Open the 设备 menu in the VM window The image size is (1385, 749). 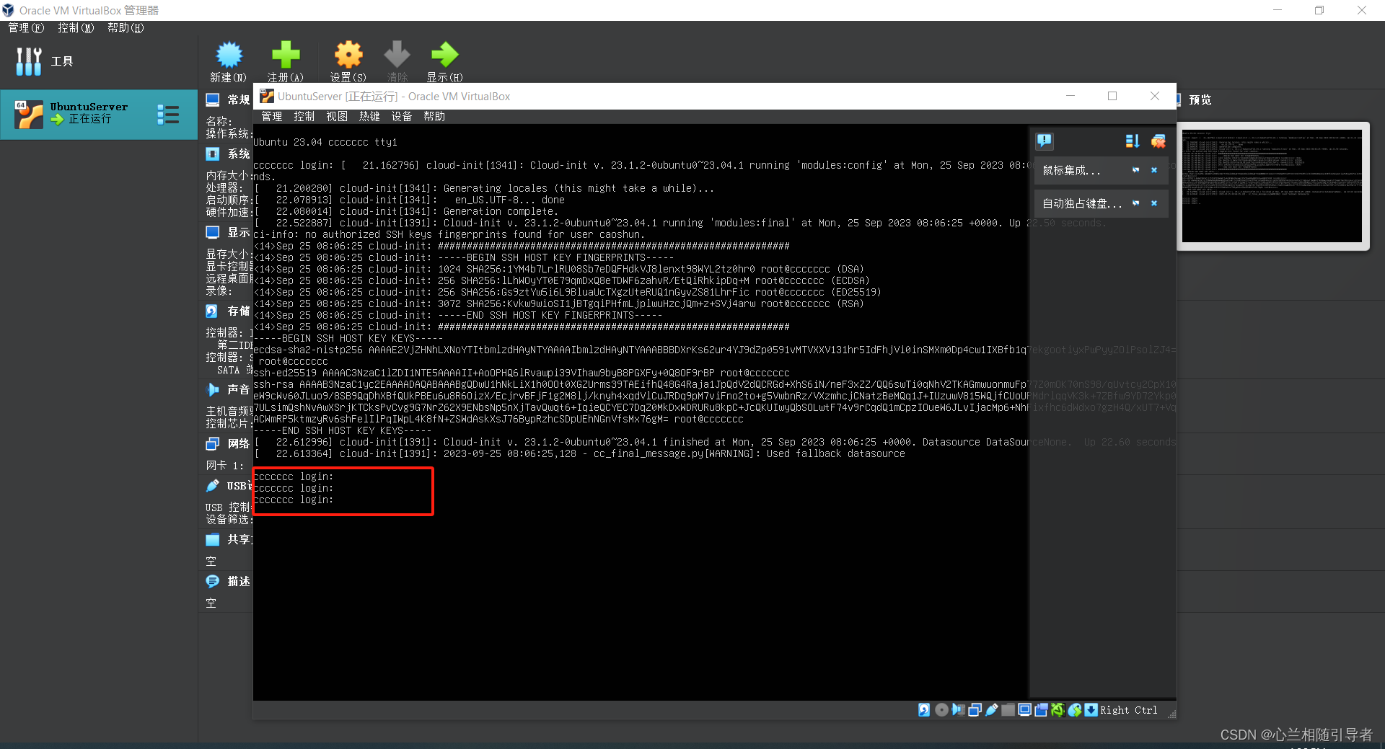(x=402, y=116)
